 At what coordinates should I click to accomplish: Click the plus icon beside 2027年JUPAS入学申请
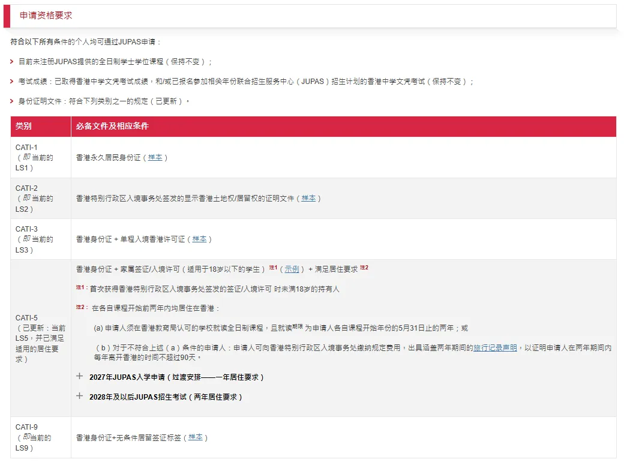79,377
